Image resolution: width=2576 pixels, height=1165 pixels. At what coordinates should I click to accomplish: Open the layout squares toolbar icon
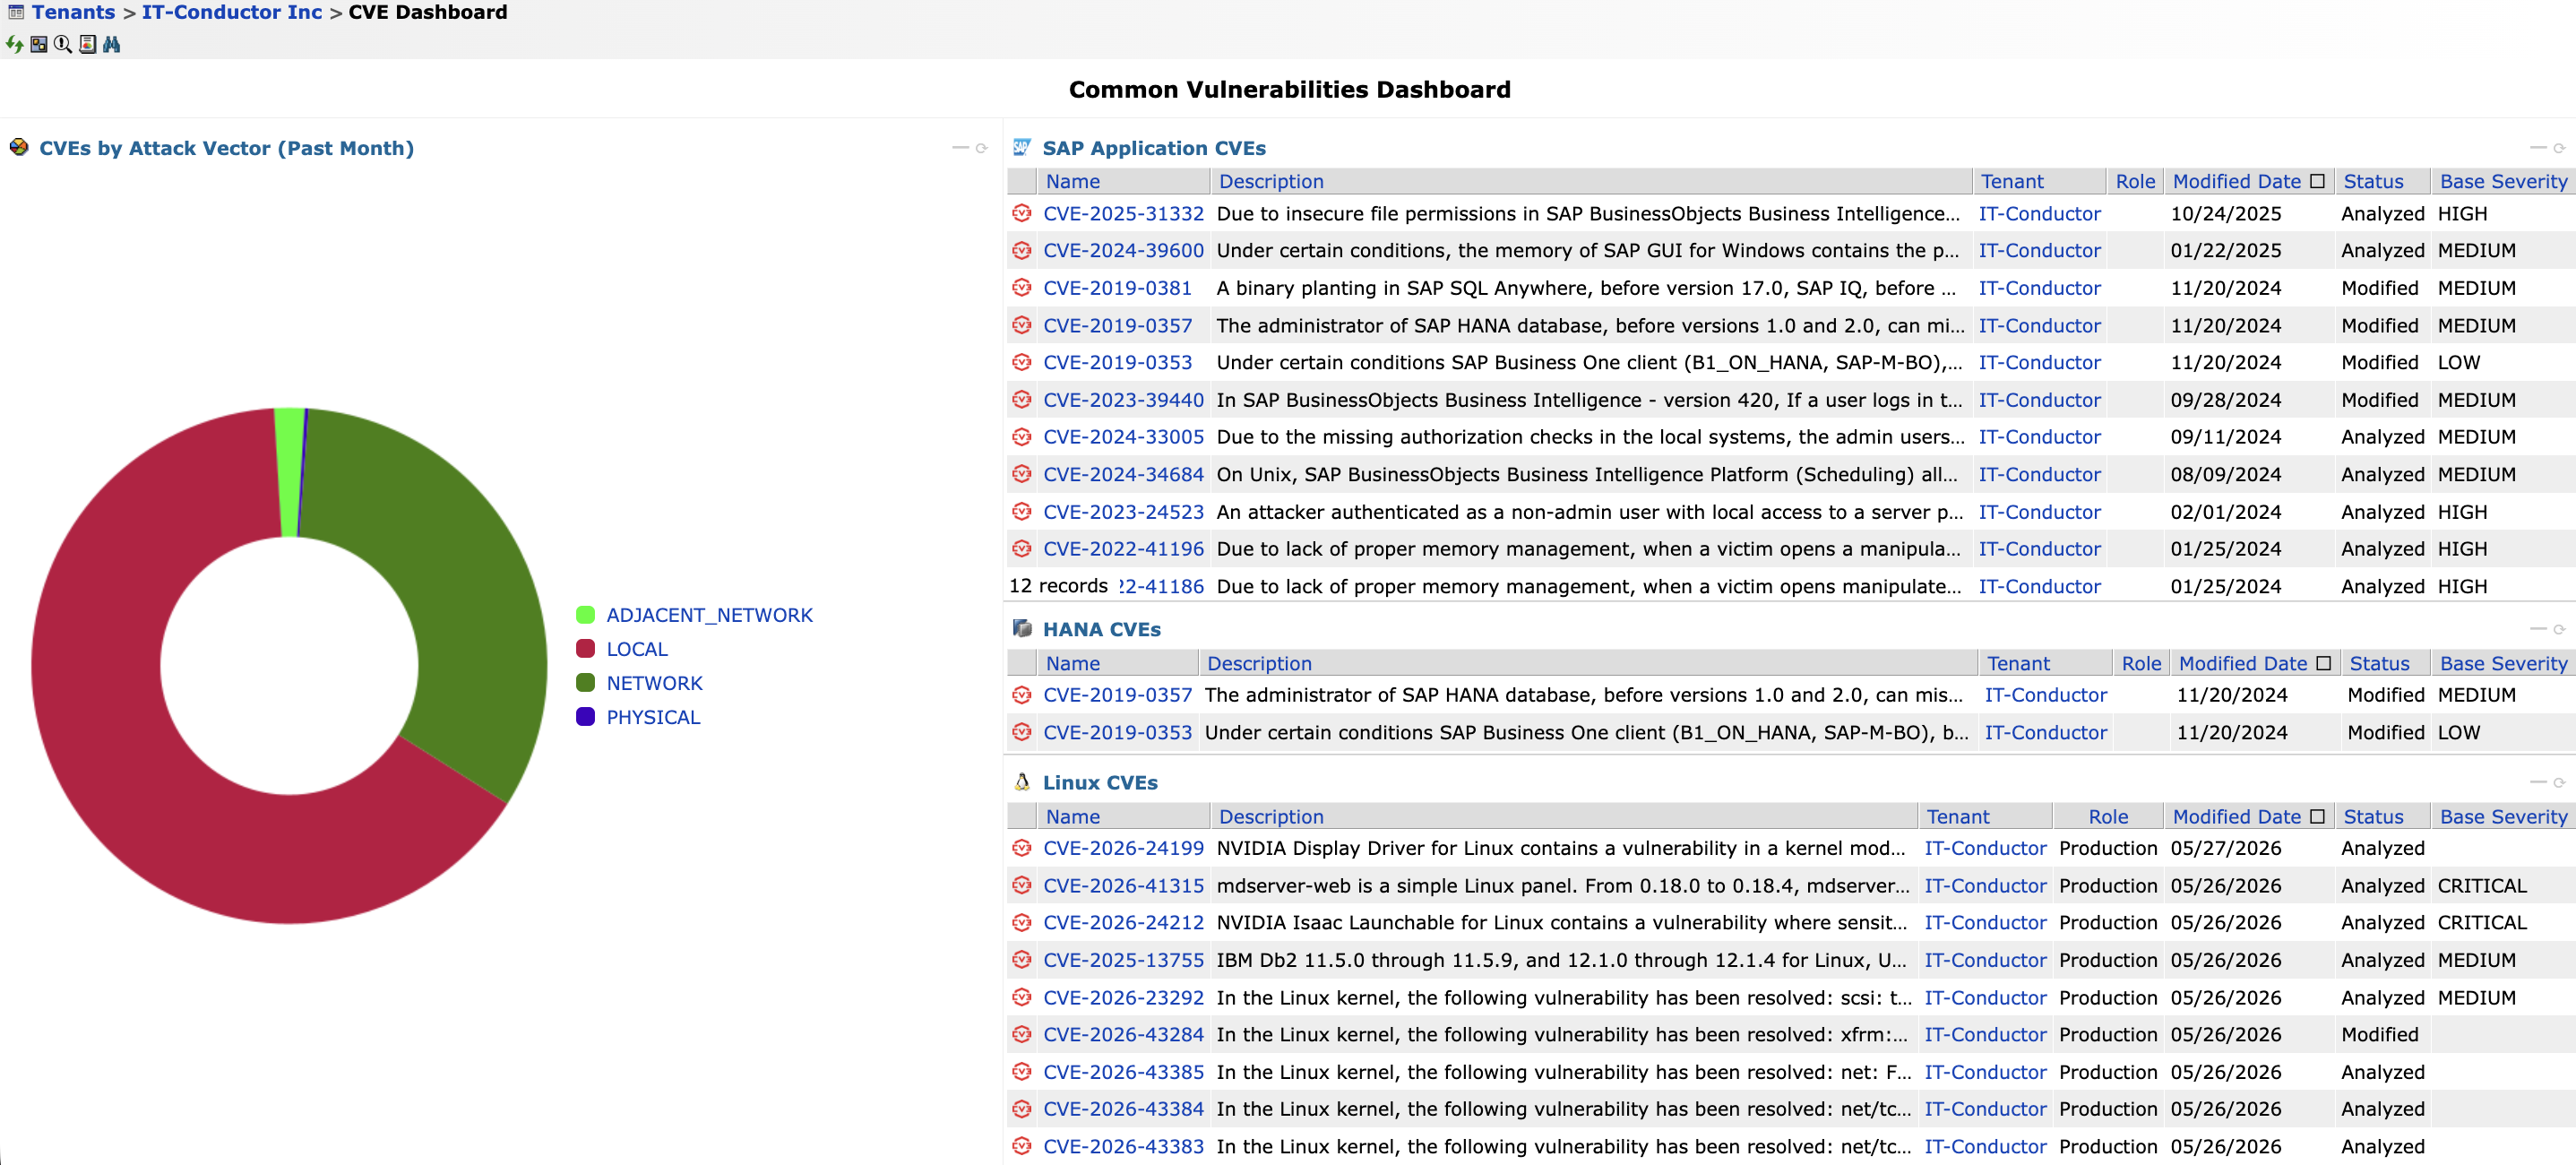click(39, 44)
